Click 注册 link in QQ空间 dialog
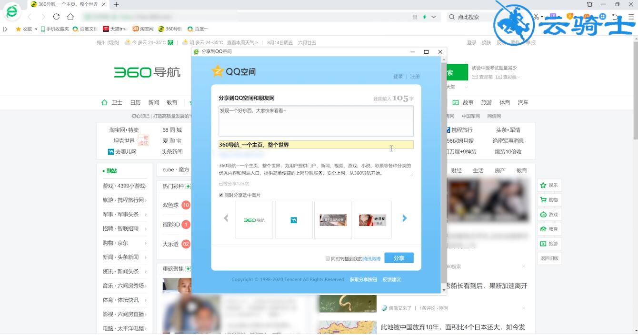 click(415, 77)
